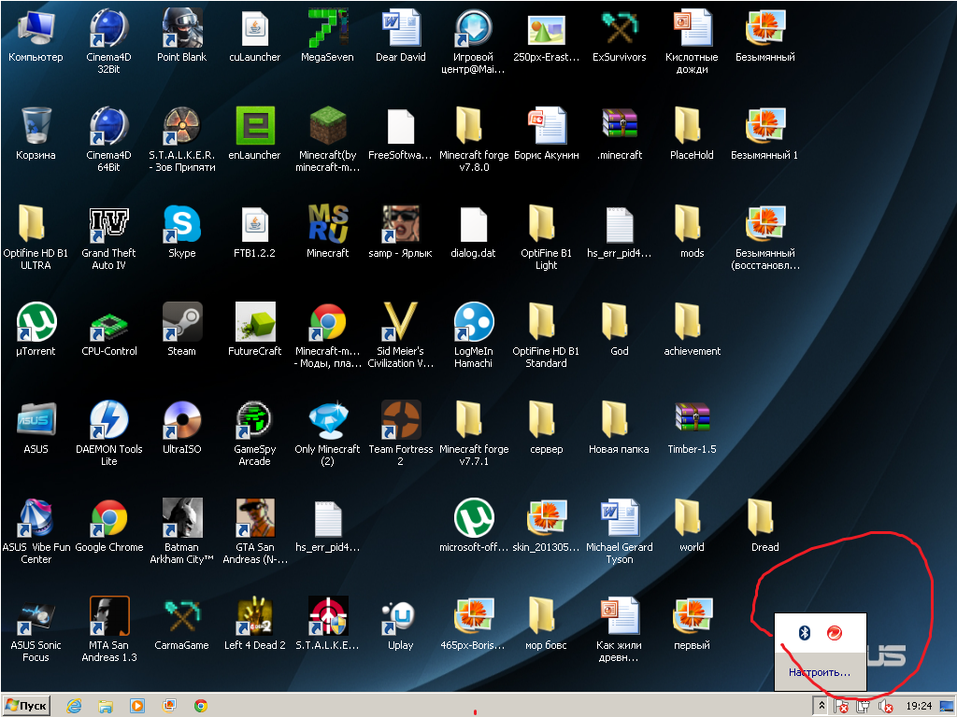Open Windows Media Player taskbar icon

tap(137, 706)
